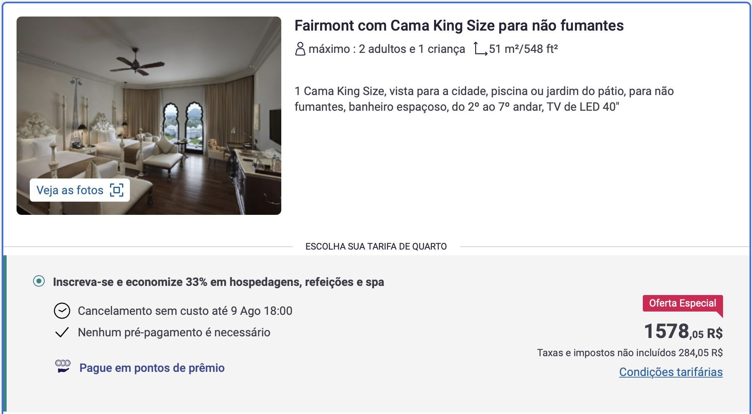
Task: Click the room size dimension icon
Action: tap(480, 49)
